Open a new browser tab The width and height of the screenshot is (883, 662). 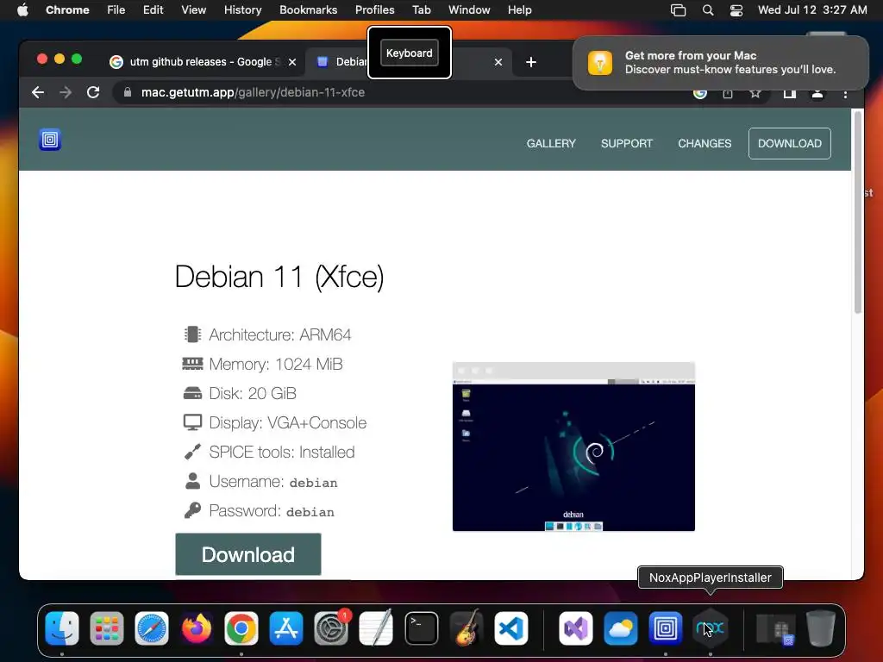530,62
